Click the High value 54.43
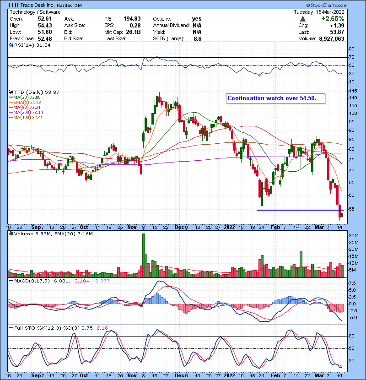Screen dimensions: 366x380 click(x=44, y=26)
